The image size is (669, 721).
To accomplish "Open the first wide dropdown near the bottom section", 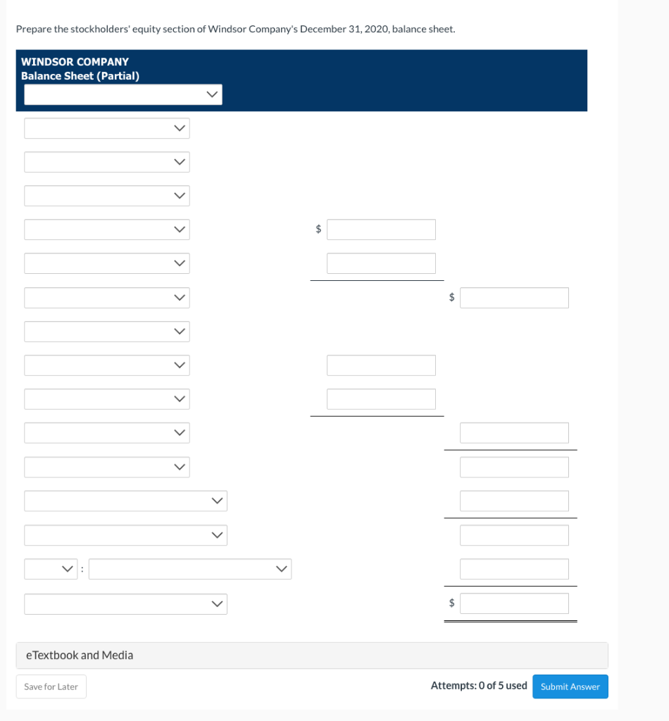I will tap(125, 501).
